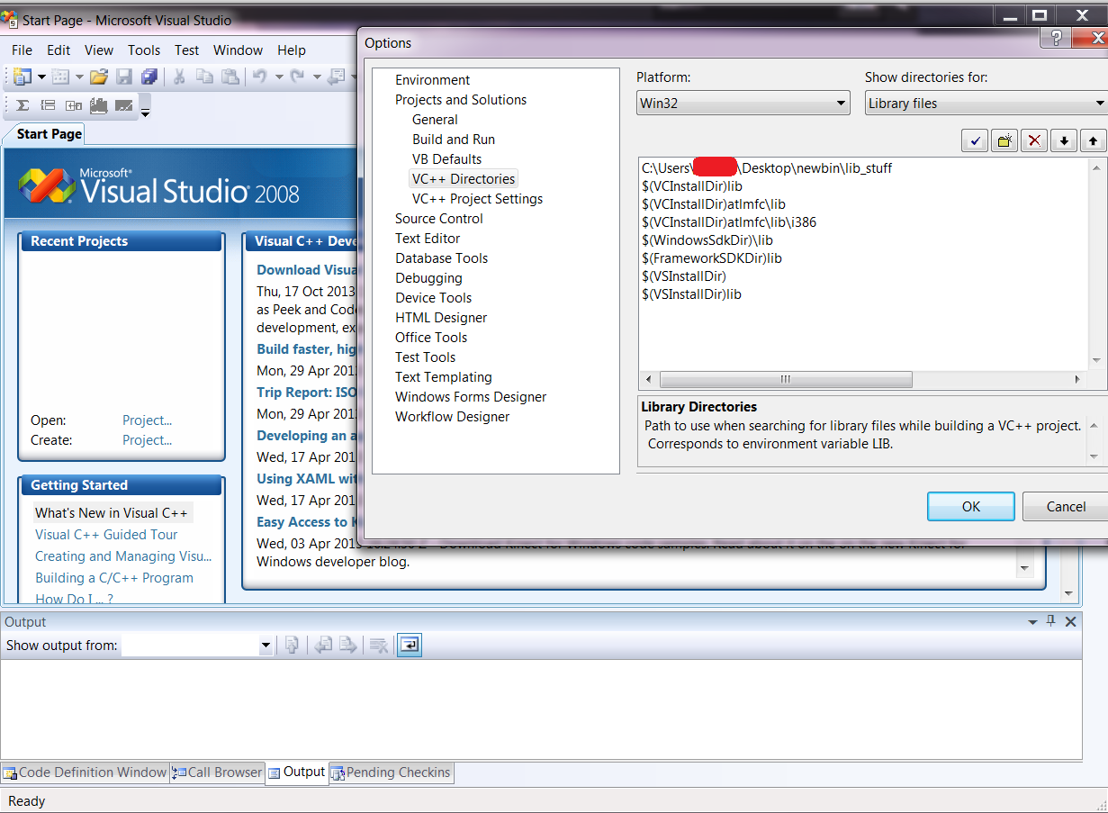Click the Open File folder icon

pos(99,77)
